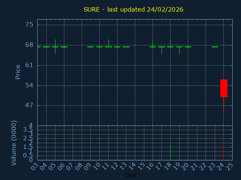Click the 47 price tick label

pyautogui.click(x=29, y=105)
